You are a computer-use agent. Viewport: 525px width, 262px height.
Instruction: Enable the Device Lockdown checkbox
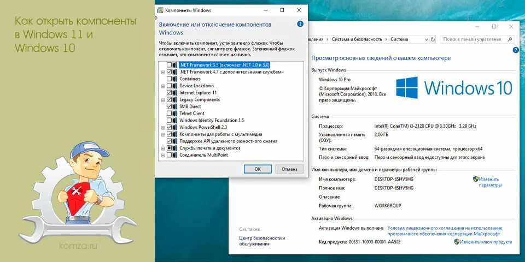click(x=169, y=86)
